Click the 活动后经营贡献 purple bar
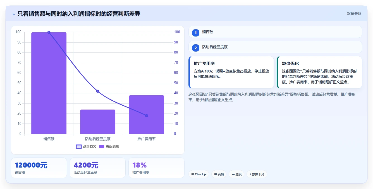The image size is (373, 189). 98,122
